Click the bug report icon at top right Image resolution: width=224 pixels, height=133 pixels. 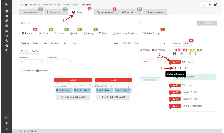point(210,5)
